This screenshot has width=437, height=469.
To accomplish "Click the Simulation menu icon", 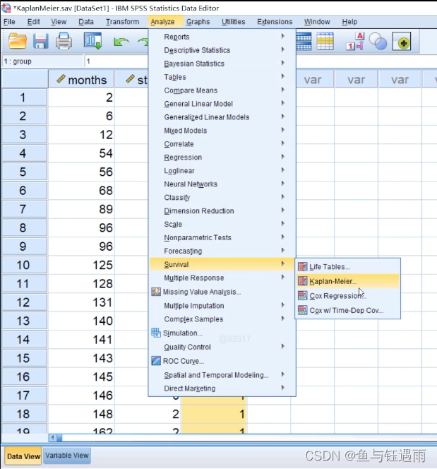I will (156, 333).
